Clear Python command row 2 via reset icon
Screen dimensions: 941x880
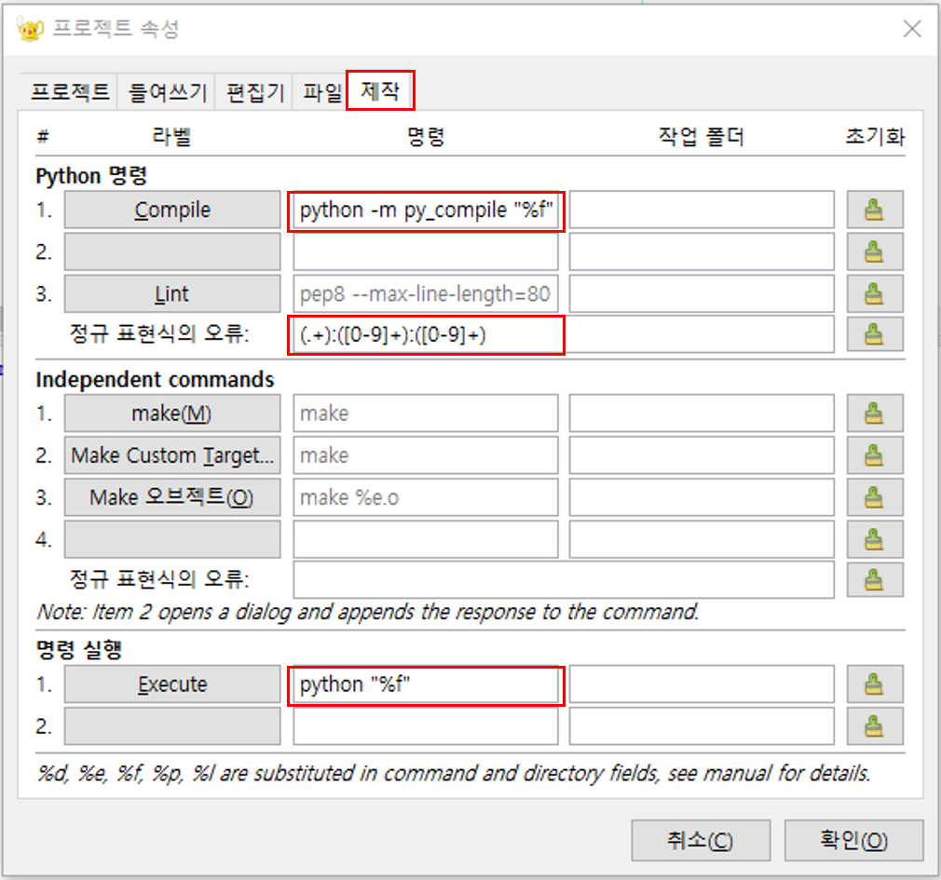tap(875, 252)
